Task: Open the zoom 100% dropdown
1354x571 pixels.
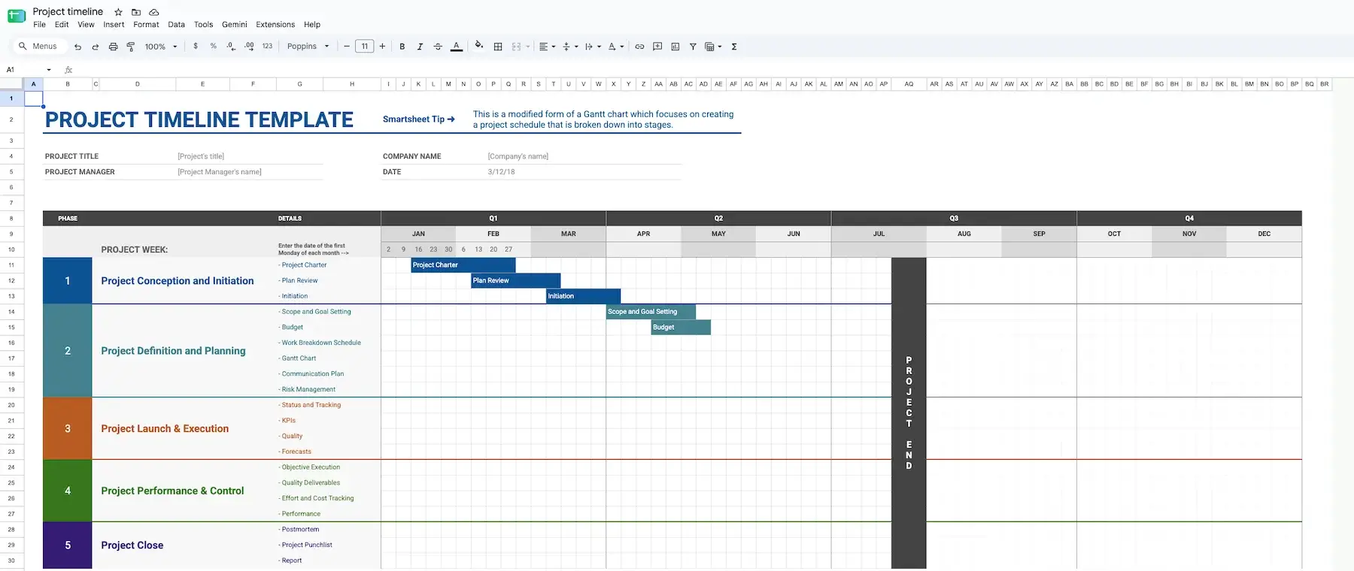Action: tap(161, 47)
